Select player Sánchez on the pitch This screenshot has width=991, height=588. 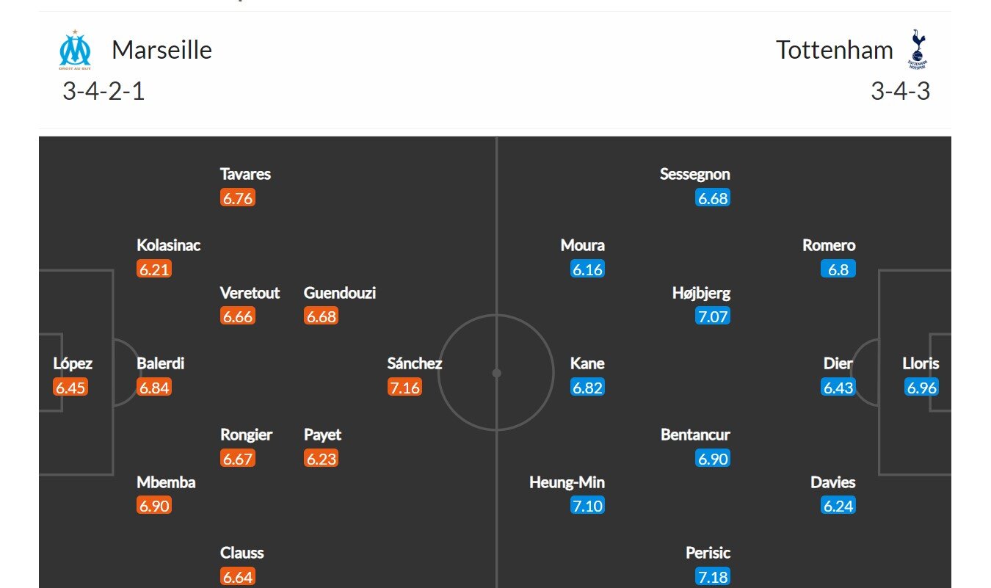tap(414, 363)
